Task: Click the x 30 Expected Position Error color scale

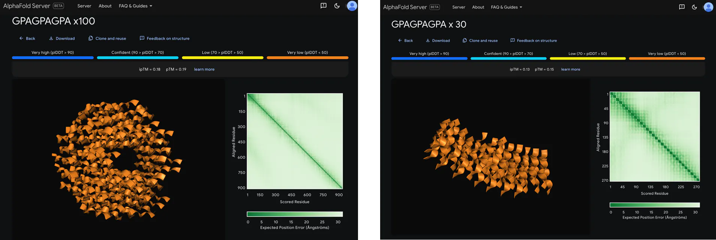Action: click(655, 205)
